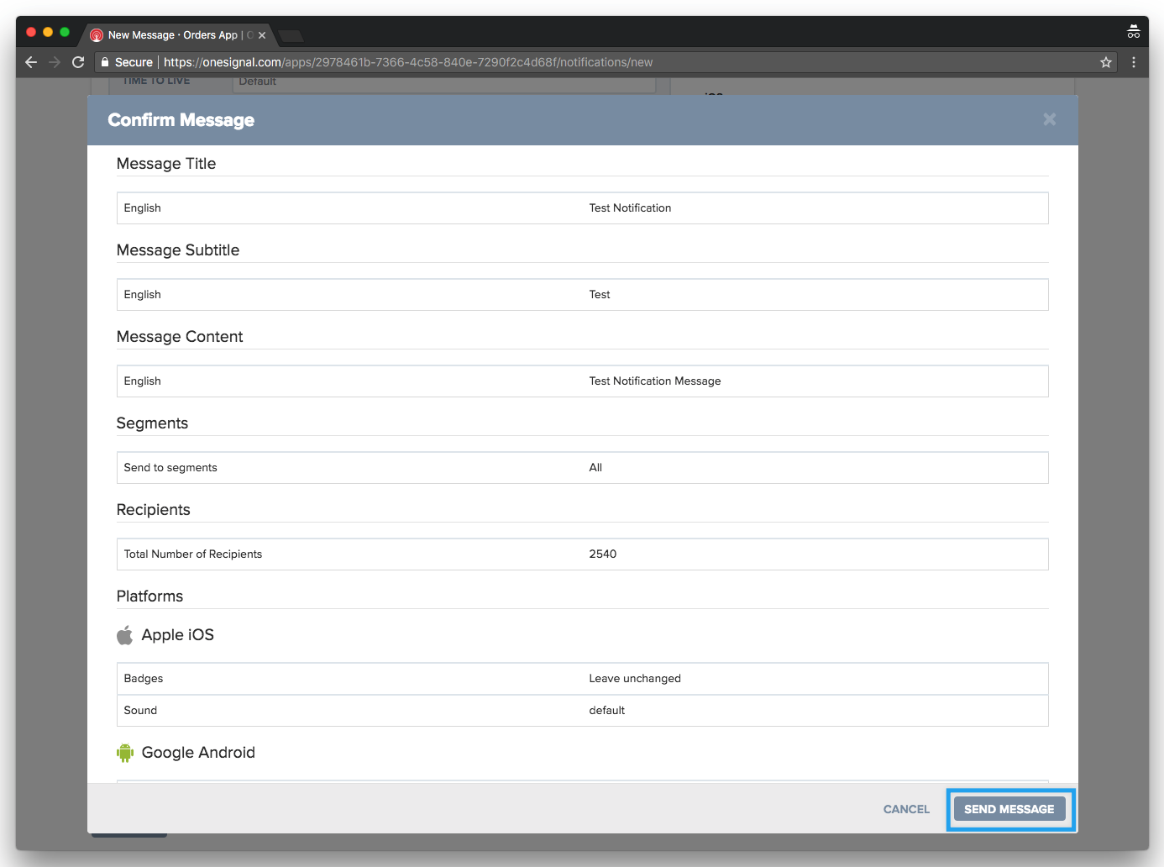Viewport: 1164px width, 867px height.
Task: Click the 'Send to segments' label
Action: [x=170, y=468]
